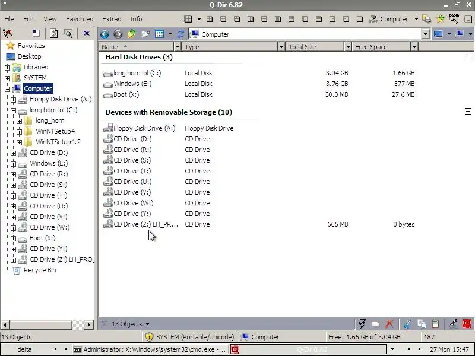
Task: Click the lightning bolt quick action icon
Action: [362, 323]
